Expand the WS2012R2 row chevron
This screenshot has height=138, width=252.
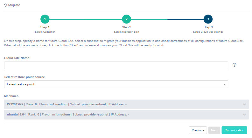point(244,104)
